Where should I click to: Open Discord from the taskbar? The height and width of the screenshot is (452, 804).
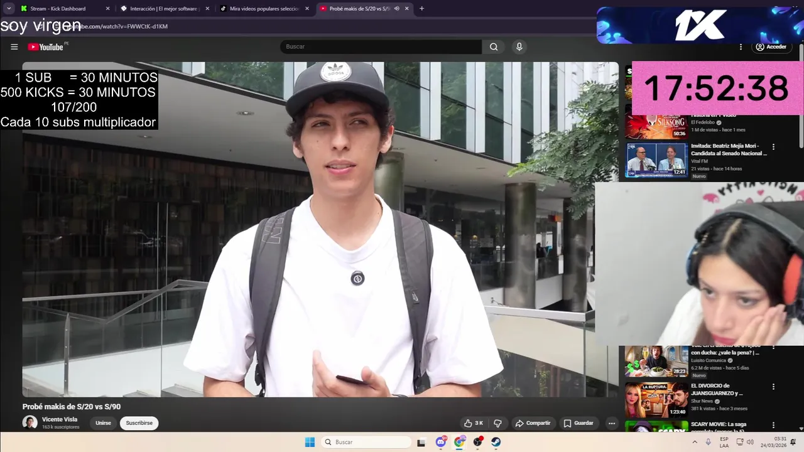point(441,442)
